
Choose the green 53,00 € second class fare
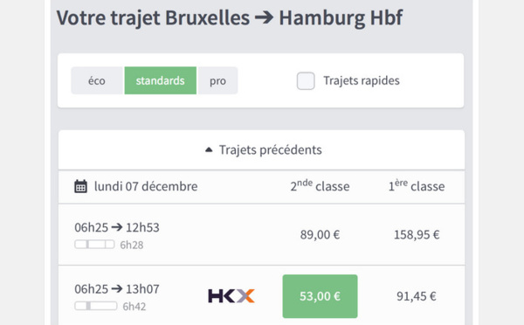click(321, 296)
